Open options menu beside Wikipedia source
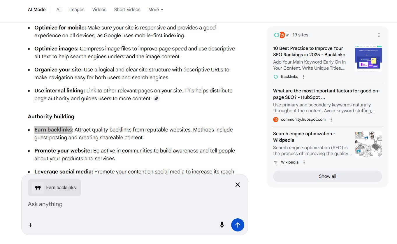This screenshot has width=397, height=244. [x=304, y=162]
